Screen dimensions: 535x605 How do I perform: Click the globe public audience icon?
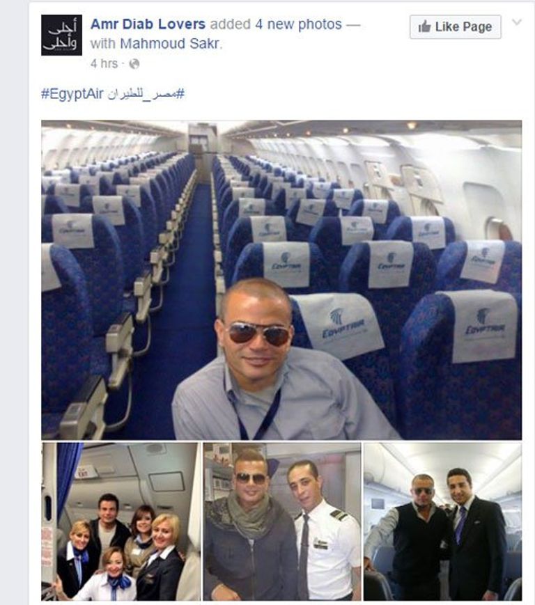click(134, 63)
